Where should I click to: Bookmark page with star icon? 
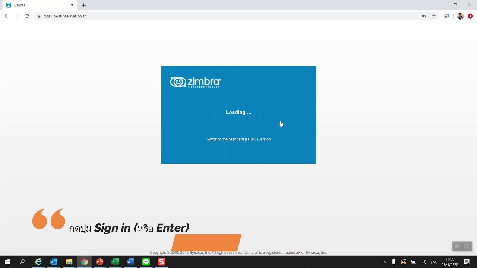pyautogui.click(x=434, y=16)
